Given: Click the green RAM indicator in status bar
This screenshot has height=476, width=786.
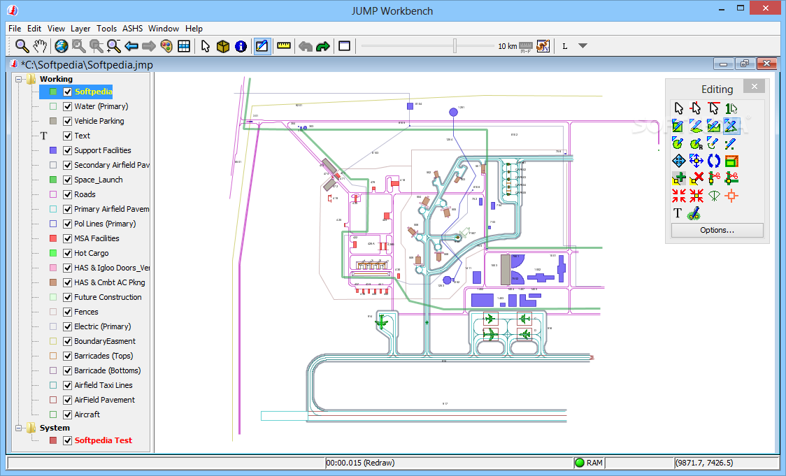Looking at the screenshot, I should 580,463.
